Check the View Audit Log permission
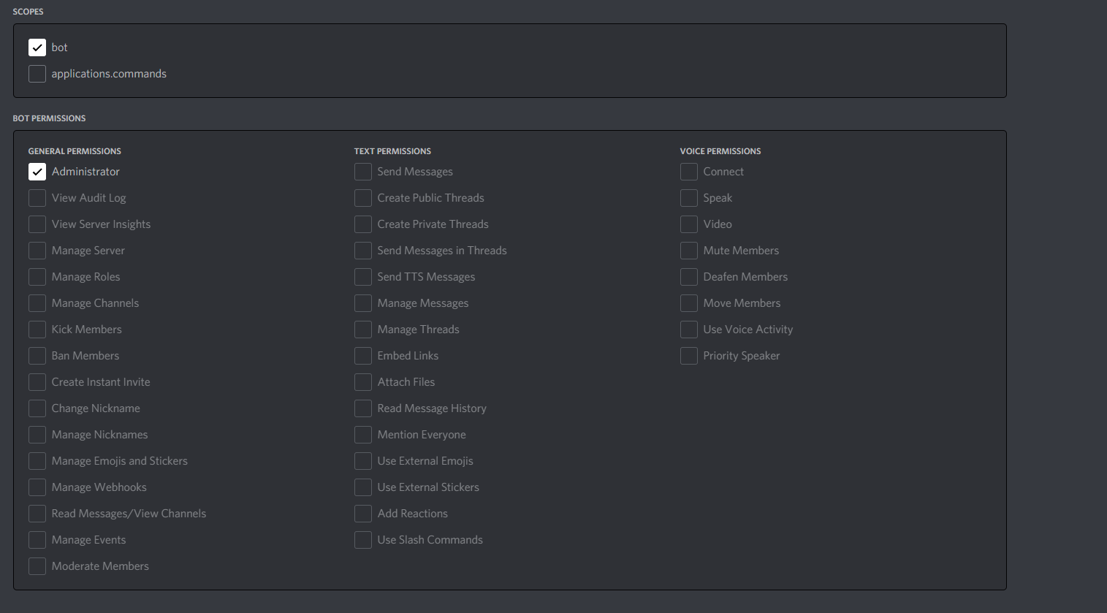Viewport: 1107px width, 613px height. pos(37,197)
